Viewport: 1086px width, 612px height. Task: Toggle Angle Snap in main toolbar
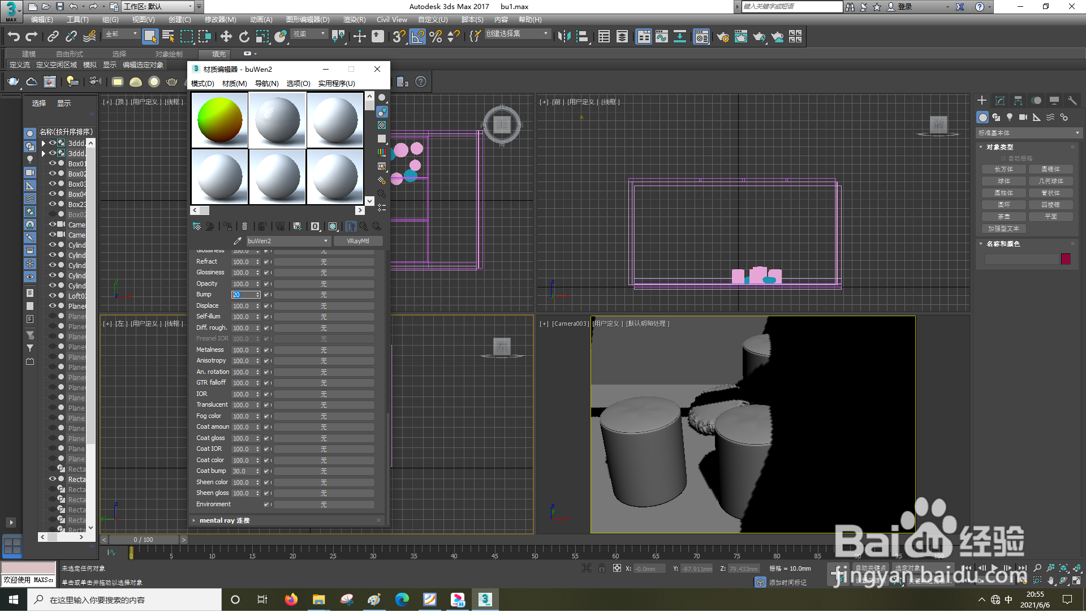tap(417, 37)
